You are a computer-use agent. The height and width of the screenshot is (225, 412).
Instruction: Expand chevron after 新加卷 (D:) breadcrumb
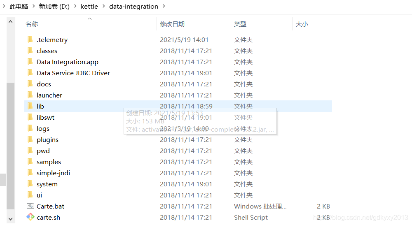75,6
